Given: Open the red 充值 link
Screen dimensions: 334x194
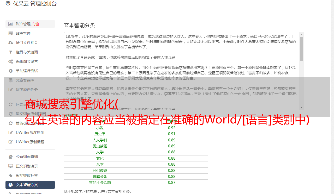Looking at the screenshot, I should pos(35,24).
